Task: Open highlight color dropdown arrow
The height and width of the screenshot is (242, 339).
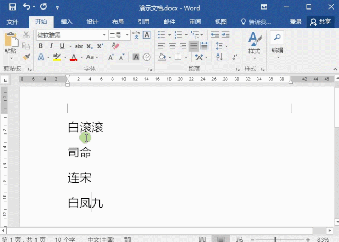Action: point(65,58)
